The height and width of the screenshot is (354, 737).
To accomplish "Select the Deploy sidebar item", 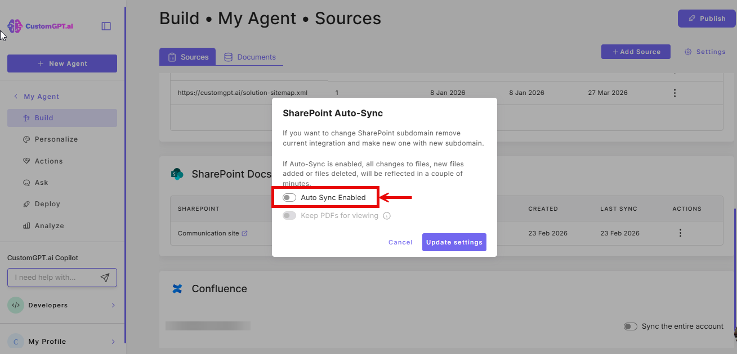I will 62,203.
